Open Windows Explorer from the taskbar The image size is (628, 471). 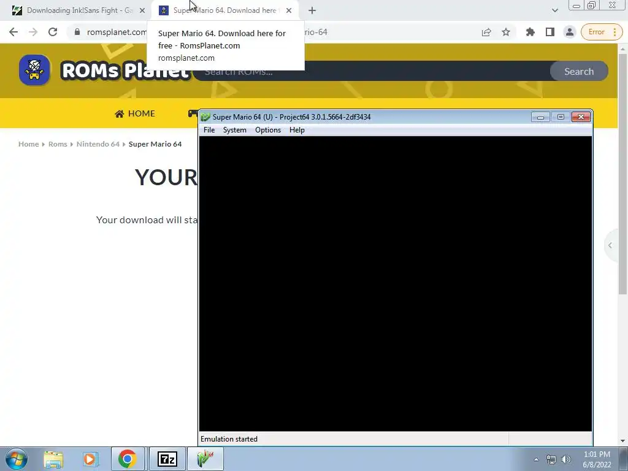[53, 459]
